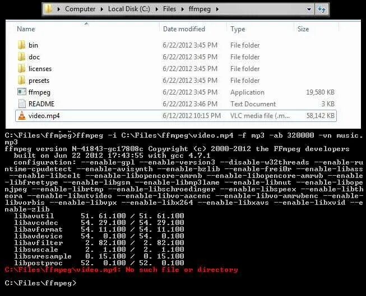
Task: Click the libpostproc version row
Action: (x=99, y=263)
